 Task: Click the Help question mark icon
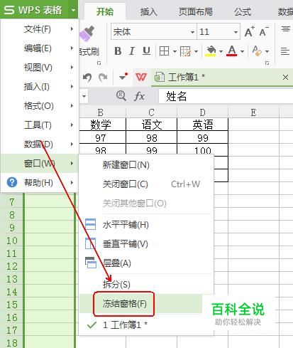click(12, 183)
